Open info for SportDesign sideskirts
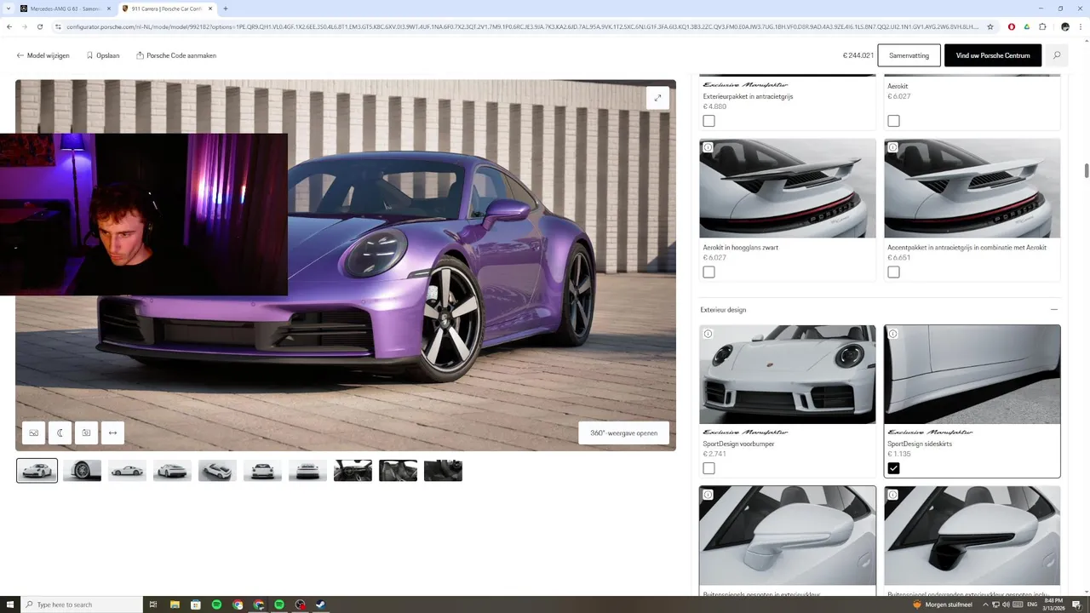The height and width of the screenshot is (613, 1090). coord(892,334)
